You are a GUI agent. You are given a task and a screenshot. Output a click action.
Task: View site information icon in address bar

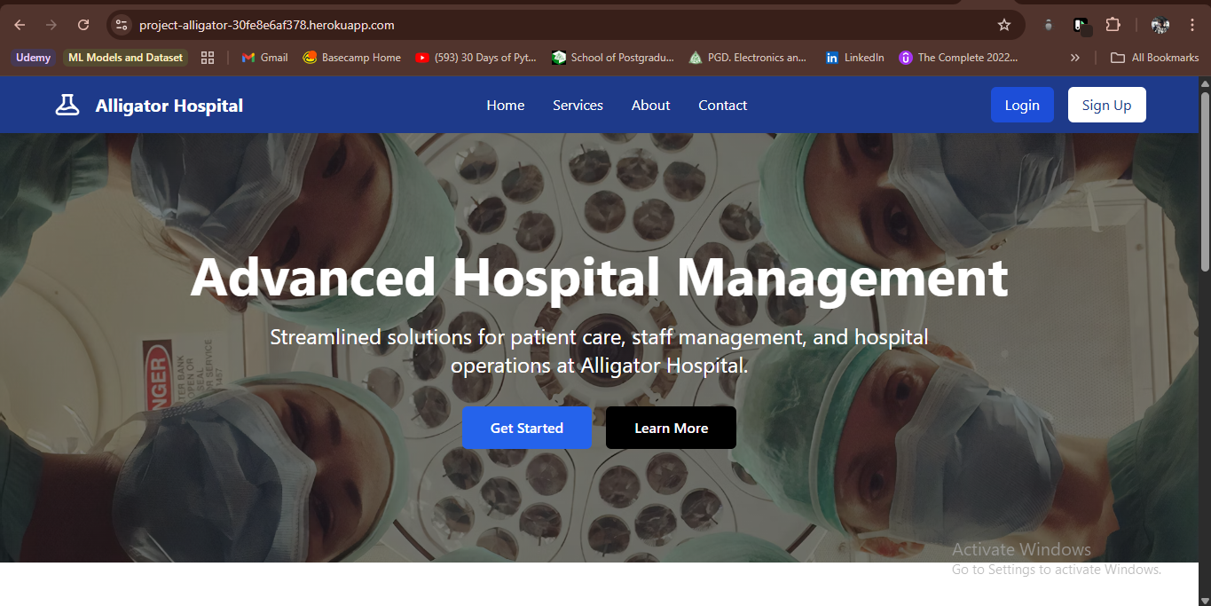[x=122, y=25]
